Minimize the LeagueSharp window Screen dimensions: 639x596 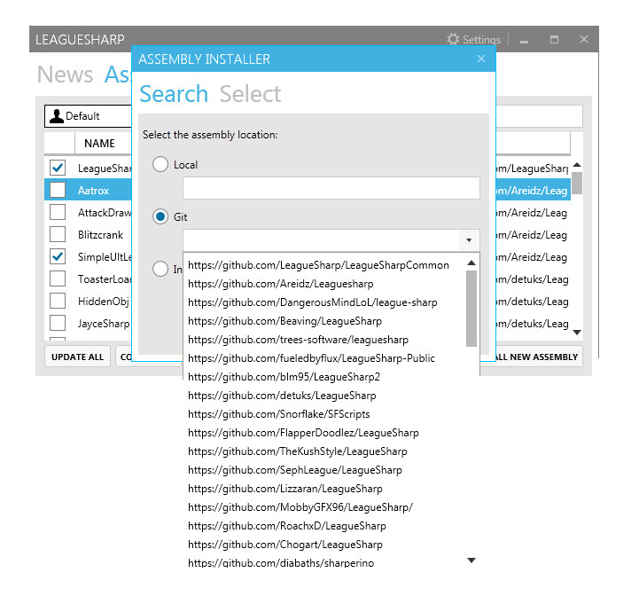(x=524, y=40)
